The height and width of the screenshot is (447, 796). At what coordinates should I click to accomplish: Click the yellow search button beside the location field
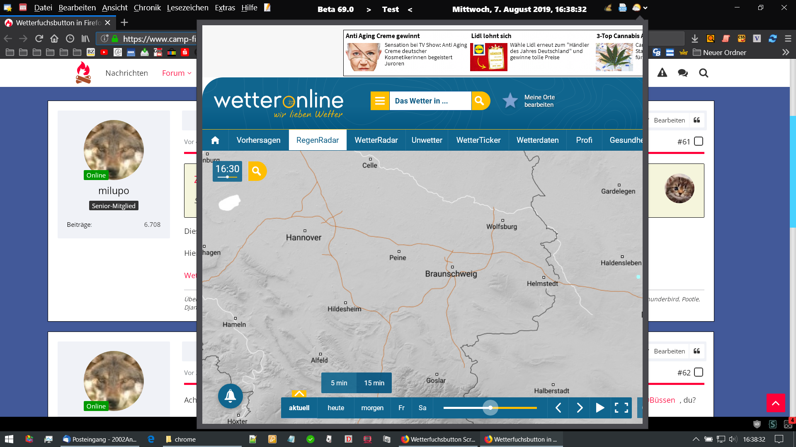[480, 101]
